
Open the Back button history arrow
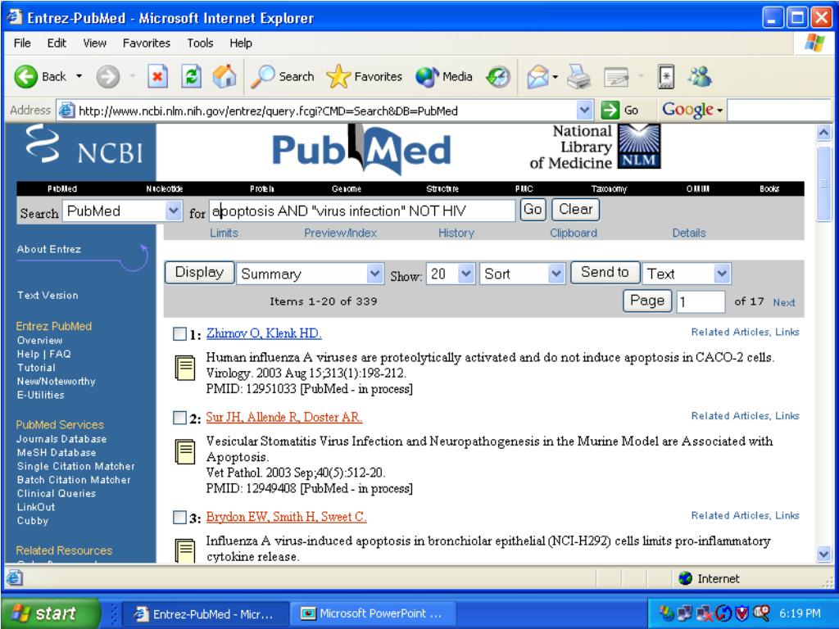pyautogui.click(x=79, y=76)
